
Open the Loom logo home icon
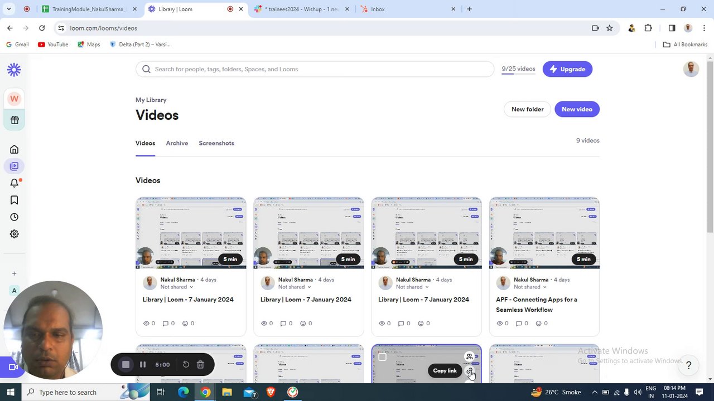click(14, 69)
